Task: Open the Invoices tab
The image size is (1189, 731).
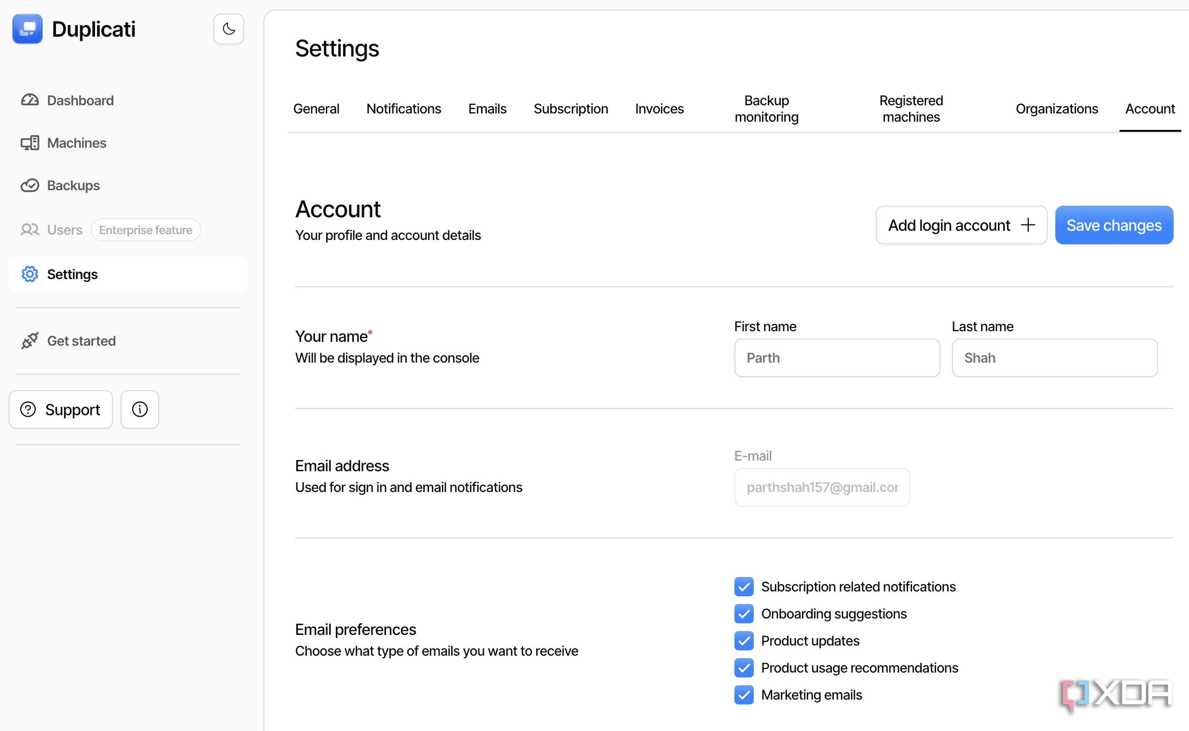Action: point(659,109)
